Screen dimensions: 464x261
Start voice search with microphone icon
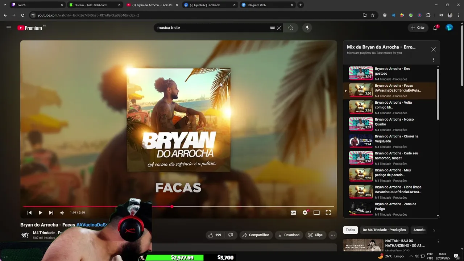coord(307,28)
